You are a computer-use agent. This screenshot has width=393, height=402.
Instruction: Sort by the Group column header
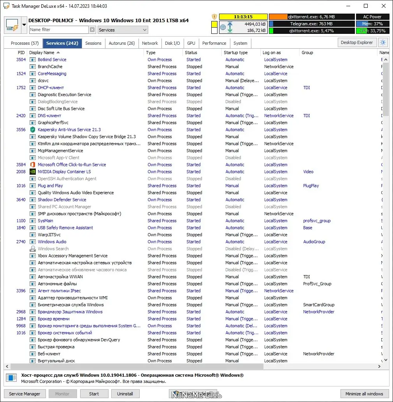coord(339,53)
